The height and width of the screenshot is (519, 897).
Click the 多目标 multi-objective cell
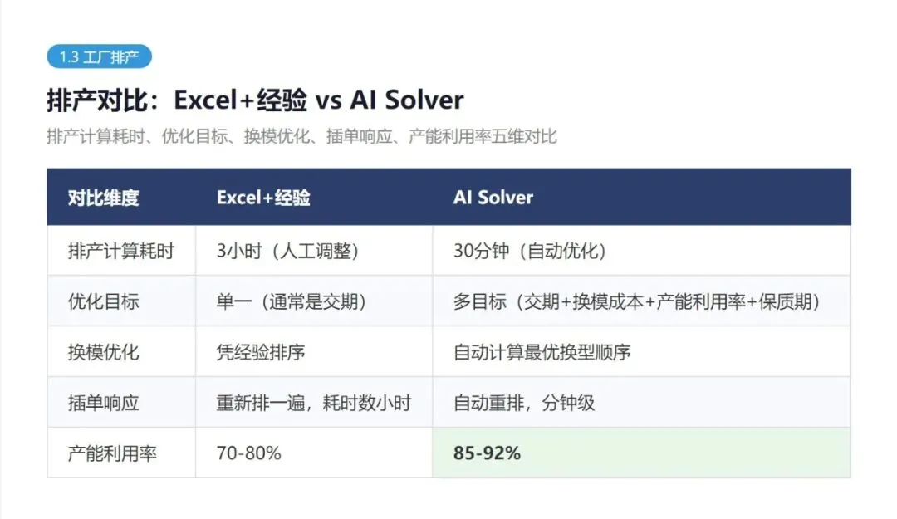[641, 301]
